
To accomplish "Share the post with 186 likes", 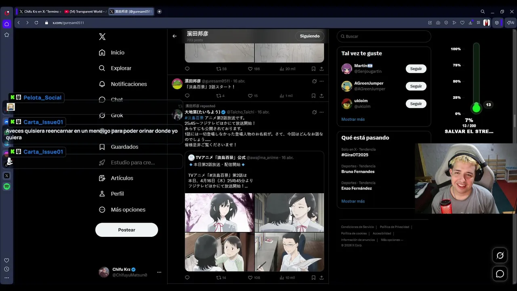I will click(322, 69).
